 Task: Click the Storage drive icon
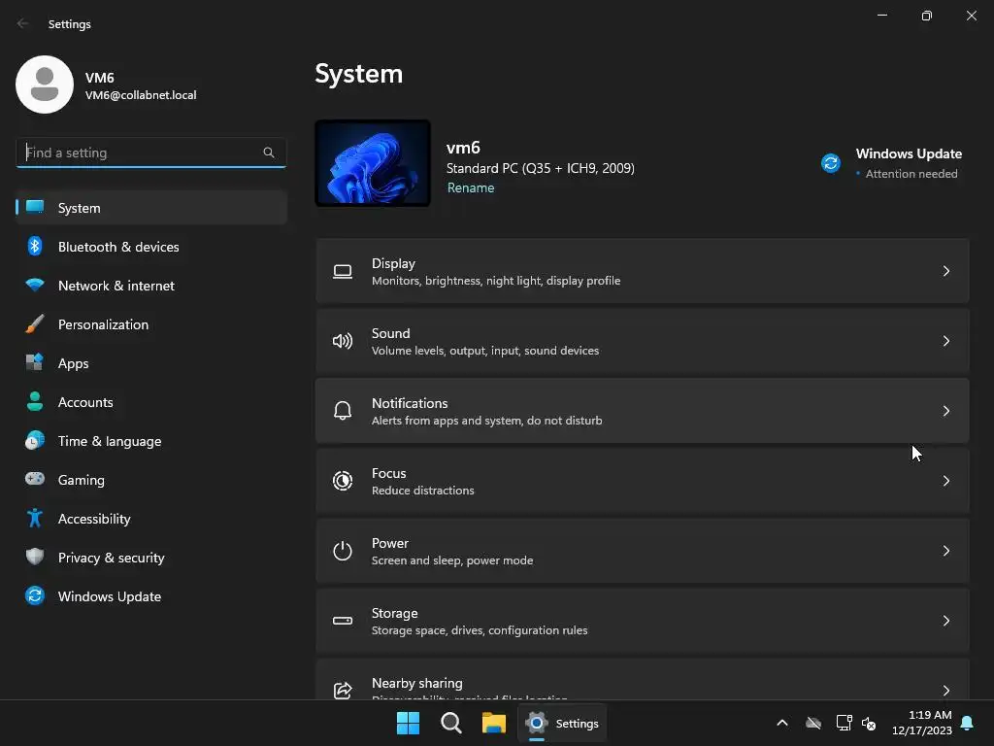343,621
